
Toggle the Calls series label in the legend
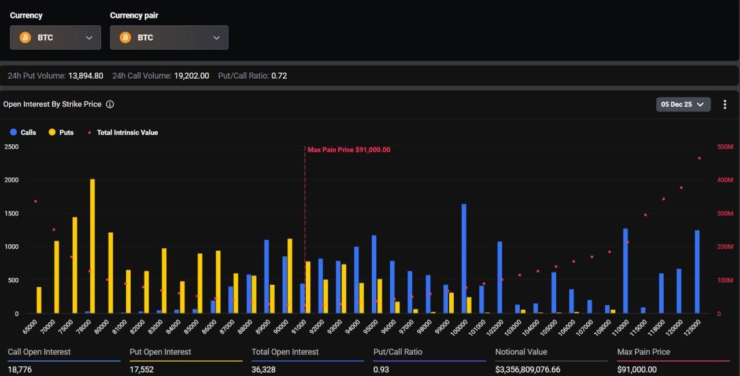tap(28, 132)
